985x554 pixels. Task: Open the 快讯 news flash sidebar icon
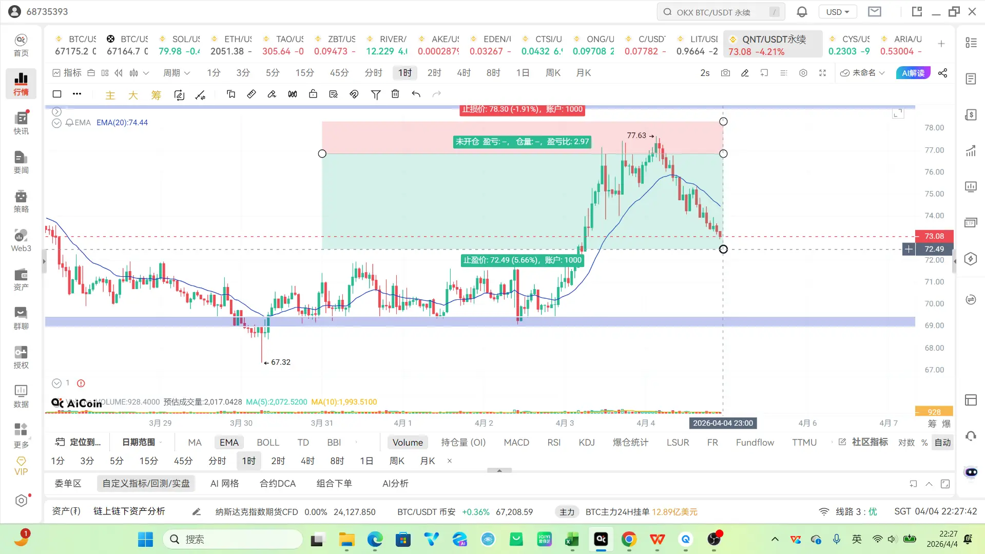[21, 123]
